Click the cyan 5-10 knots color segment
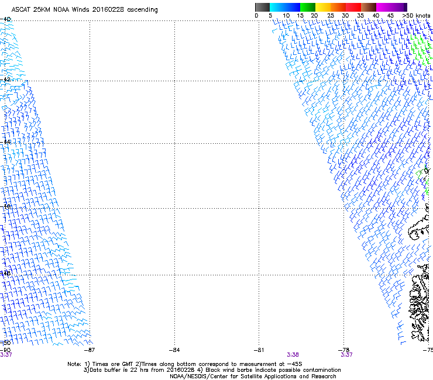The width and height of the screenshot is (433, 380). point(277,7)
